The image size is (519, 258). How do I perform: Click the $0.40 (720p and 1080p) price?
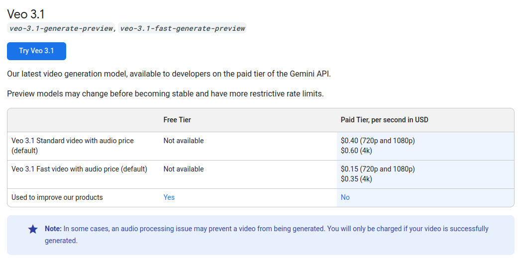[378, 141]
